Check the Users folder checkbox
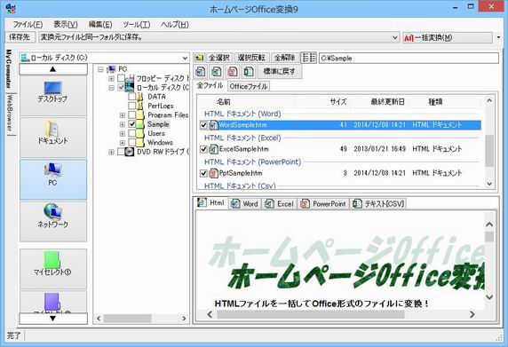The width and height of the screenshot is (508, 347). pyautogui.click(x=131, y=133)
